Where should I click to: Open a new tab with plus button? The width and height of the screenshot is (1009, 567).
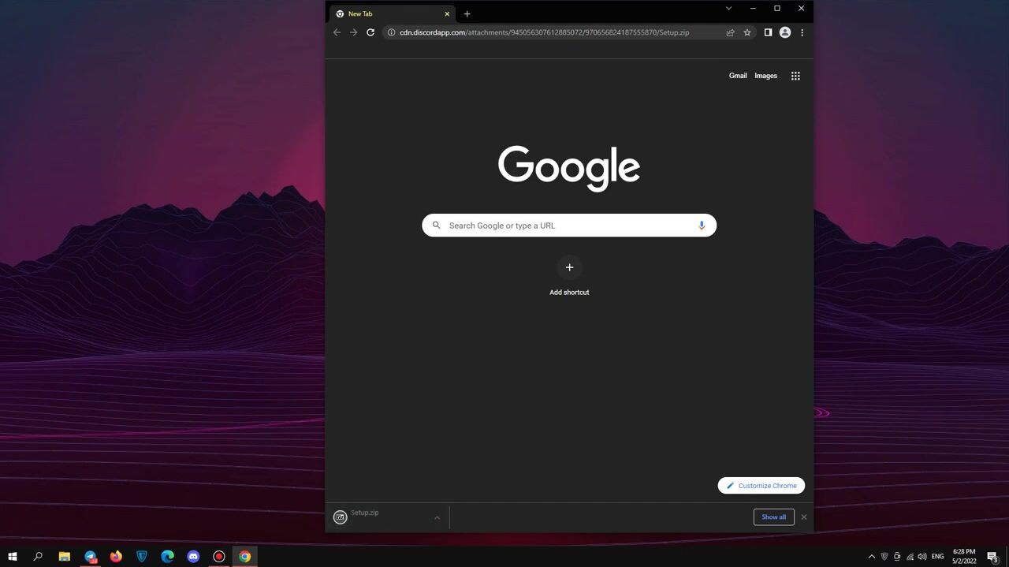[467, 13]
